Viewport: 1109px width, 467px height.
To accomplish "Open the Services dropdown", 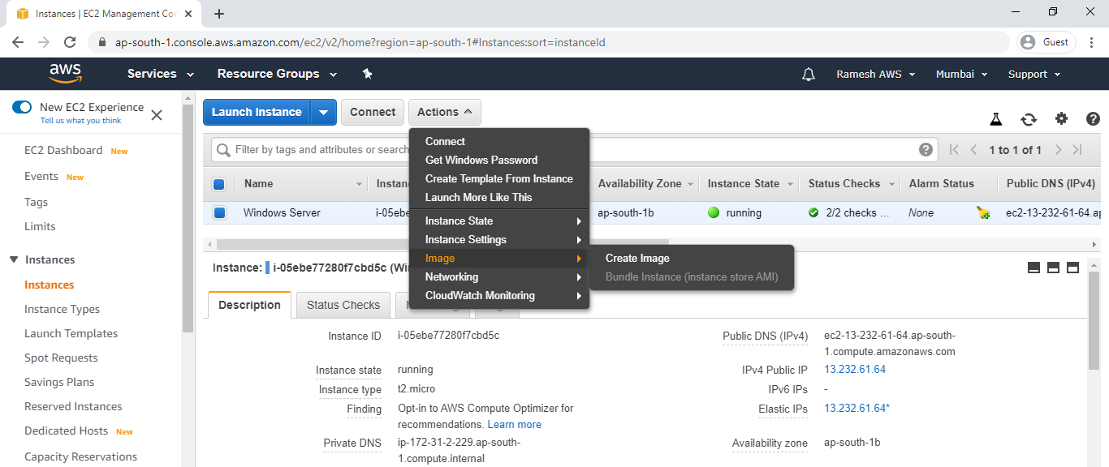I will point(161,74).
